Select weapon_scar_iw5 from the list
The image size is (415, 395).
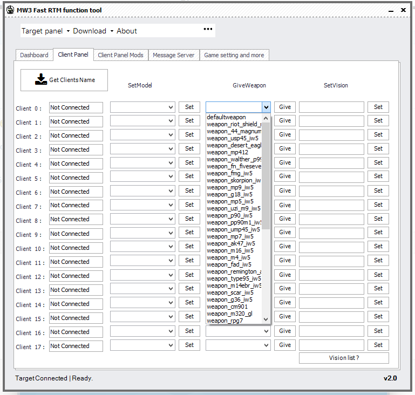click(234, 292)
